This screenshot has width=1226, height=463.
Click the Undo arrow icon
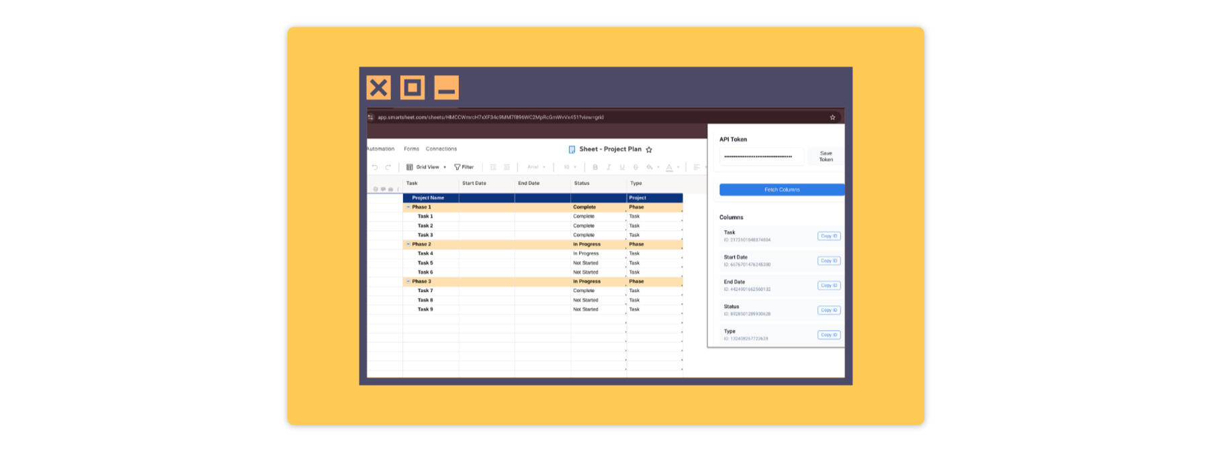click(x=375, y=167)
